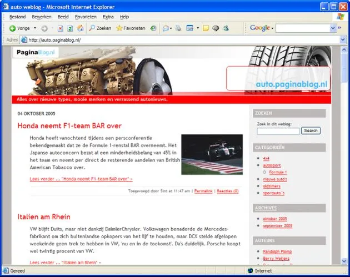Open author Berry Weijers link
Screen dimensions: 350x277
tap(276, 258)
